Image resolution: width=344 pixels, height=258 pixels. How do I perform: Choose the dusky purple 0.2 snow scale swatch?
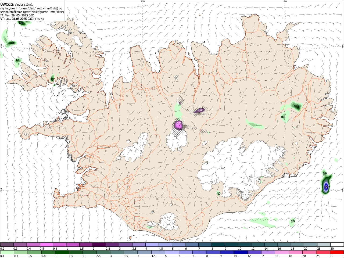7,245
